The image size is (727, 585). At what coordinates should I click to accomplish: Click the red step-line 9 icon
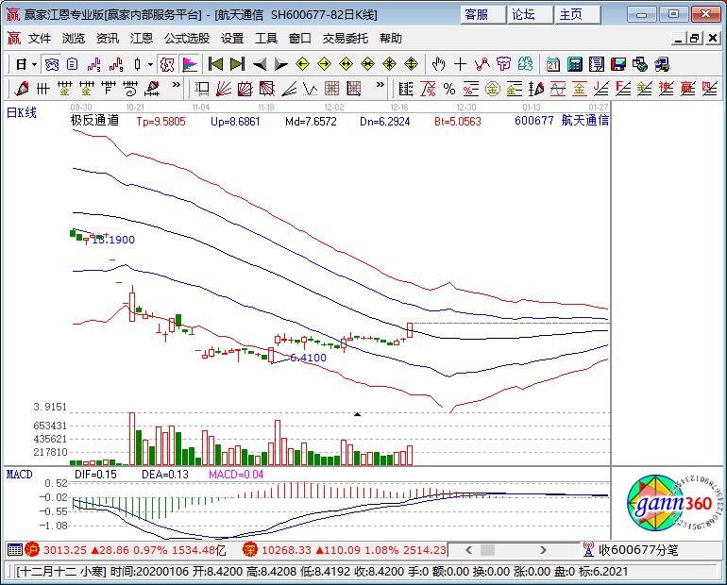tap(116, 64)
